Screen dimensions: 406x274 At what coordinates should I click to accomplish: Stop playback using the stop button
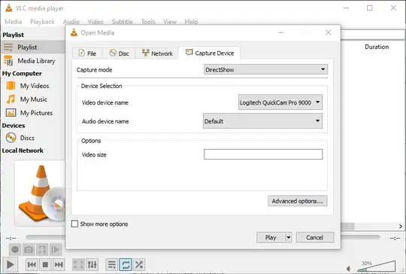[45, 264]
